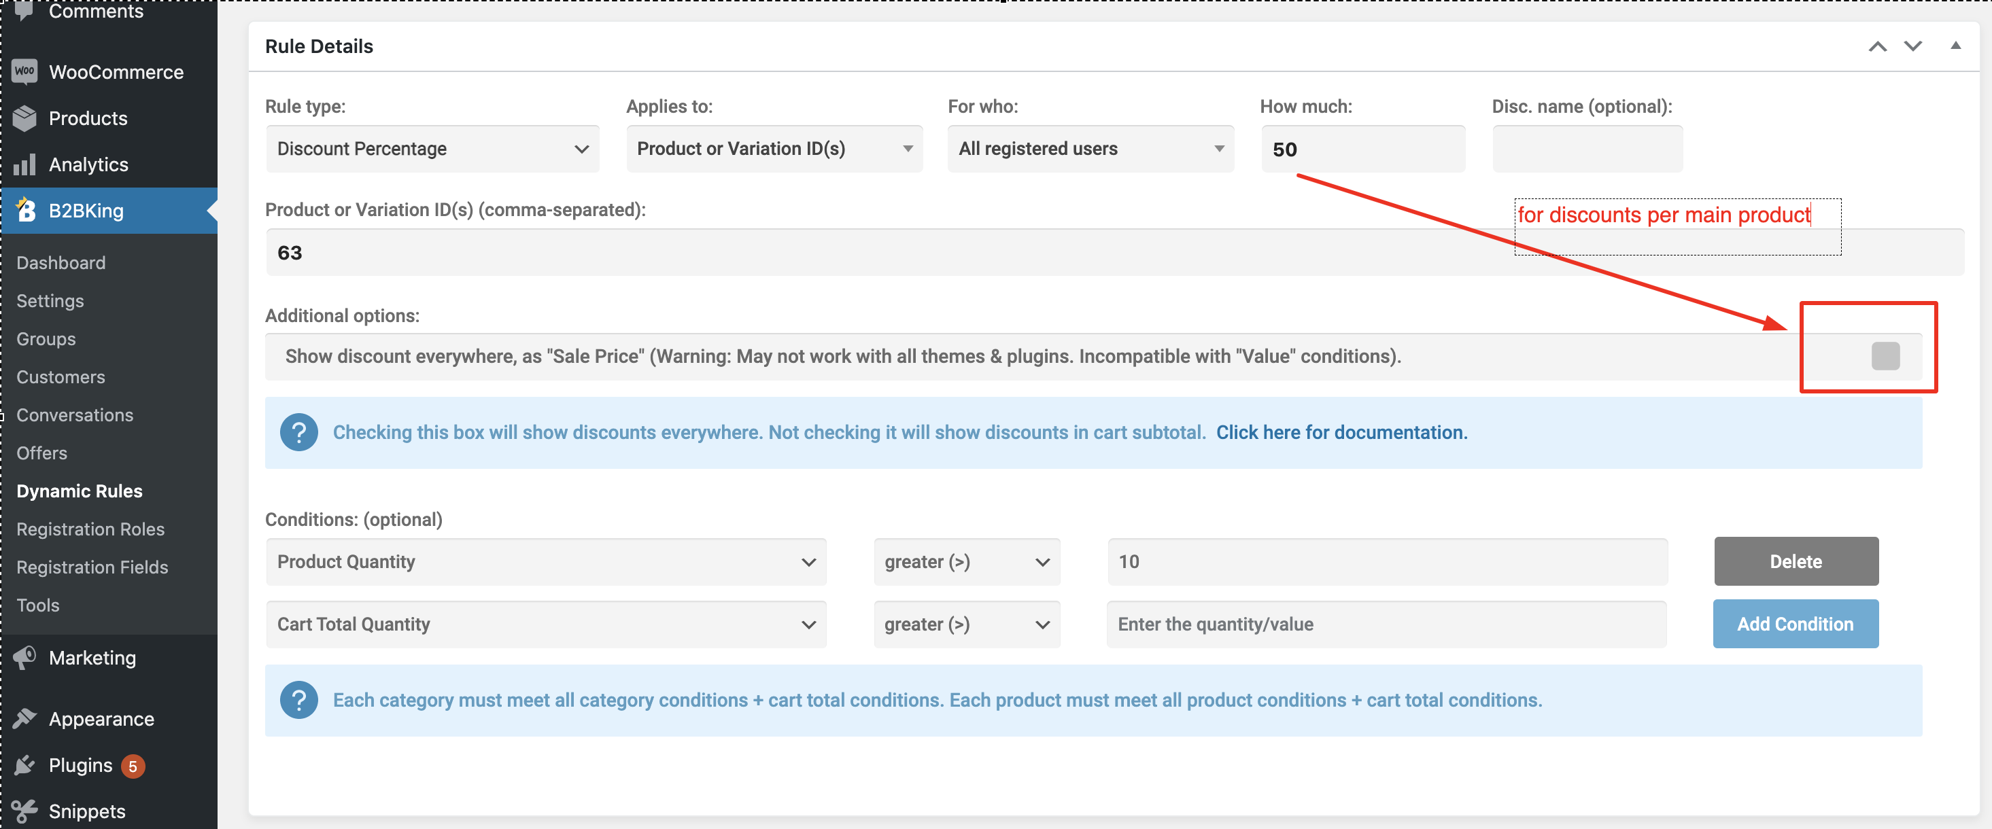The height and width of the screenshot is (829, 1992).
Task: Go to Customers submenu item
Action: point(61,377)
